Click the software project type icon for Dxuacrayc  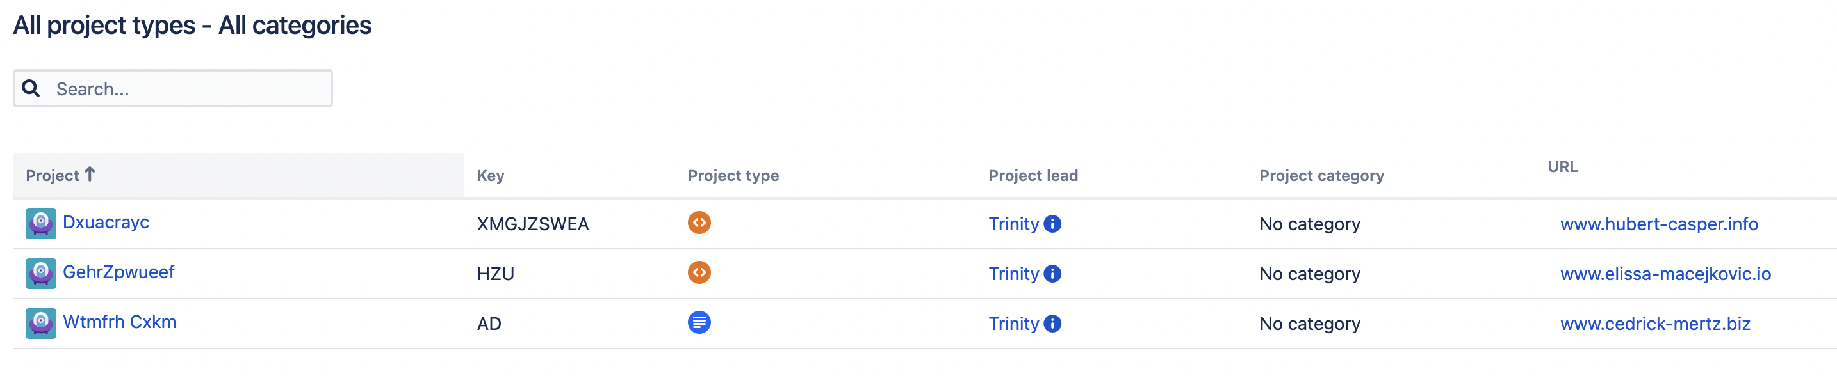tap(699, 223)
